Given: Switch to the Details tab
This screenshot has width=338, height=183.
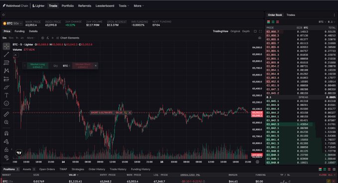Looking at the screenshot, I should click(x=33, y=31).
